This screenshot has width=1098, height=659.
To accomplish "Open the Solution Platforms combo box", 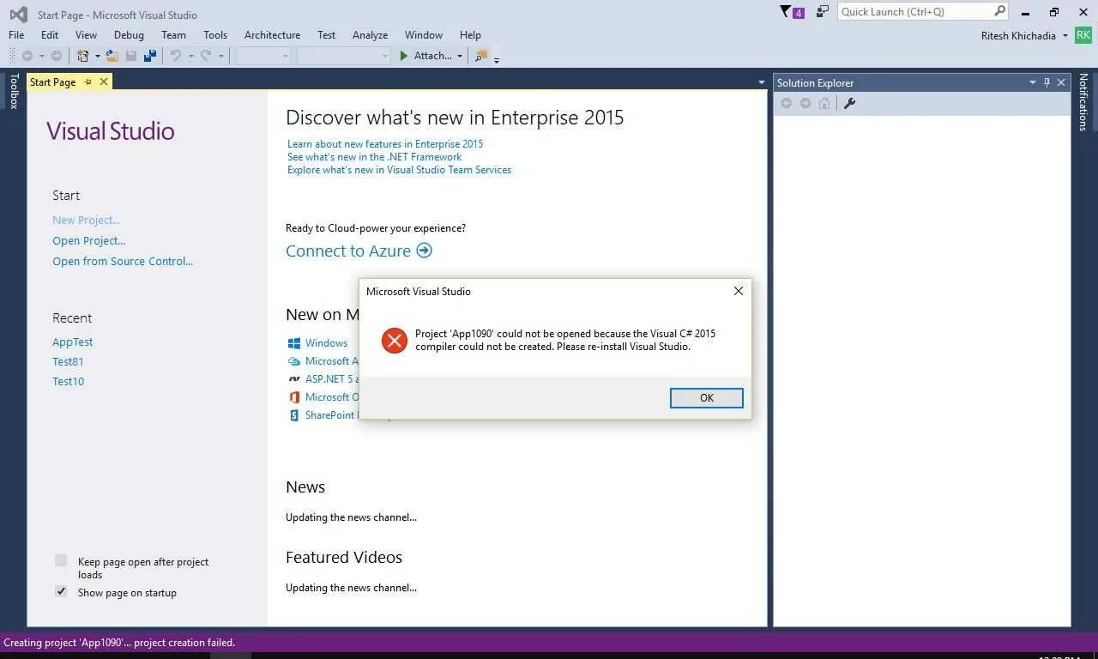I will point(344,56).
